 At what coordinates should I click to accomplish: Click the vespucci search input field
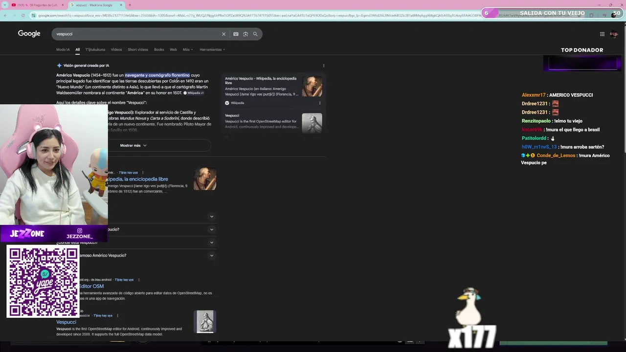[x=137, y=34]
